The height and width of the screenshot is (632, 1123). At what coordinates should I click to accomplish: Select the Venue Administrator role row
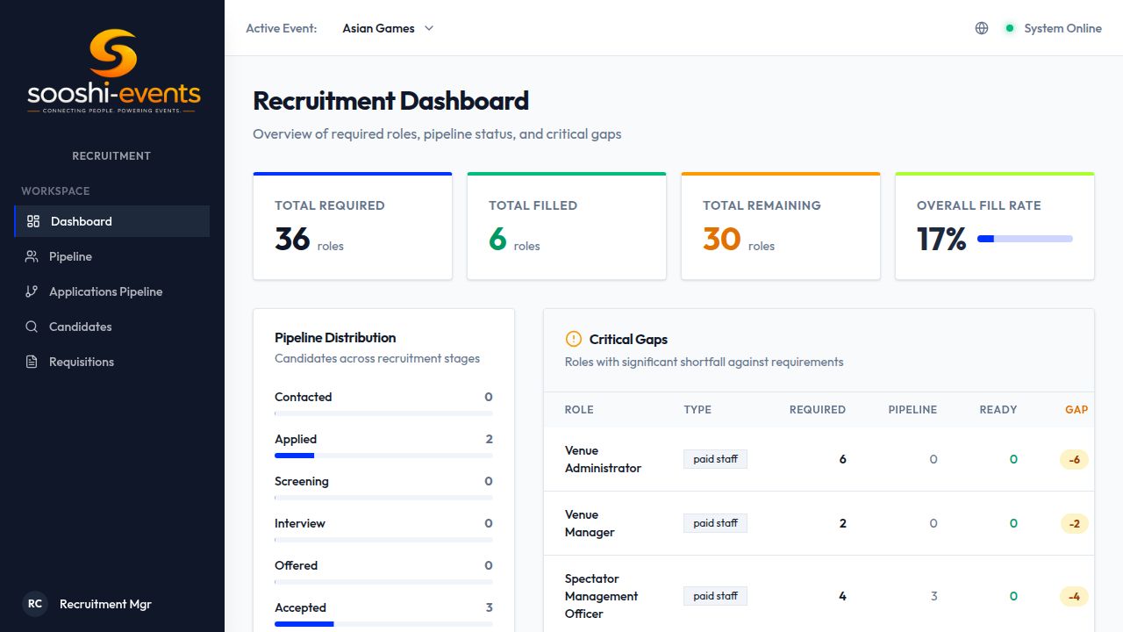819,459
